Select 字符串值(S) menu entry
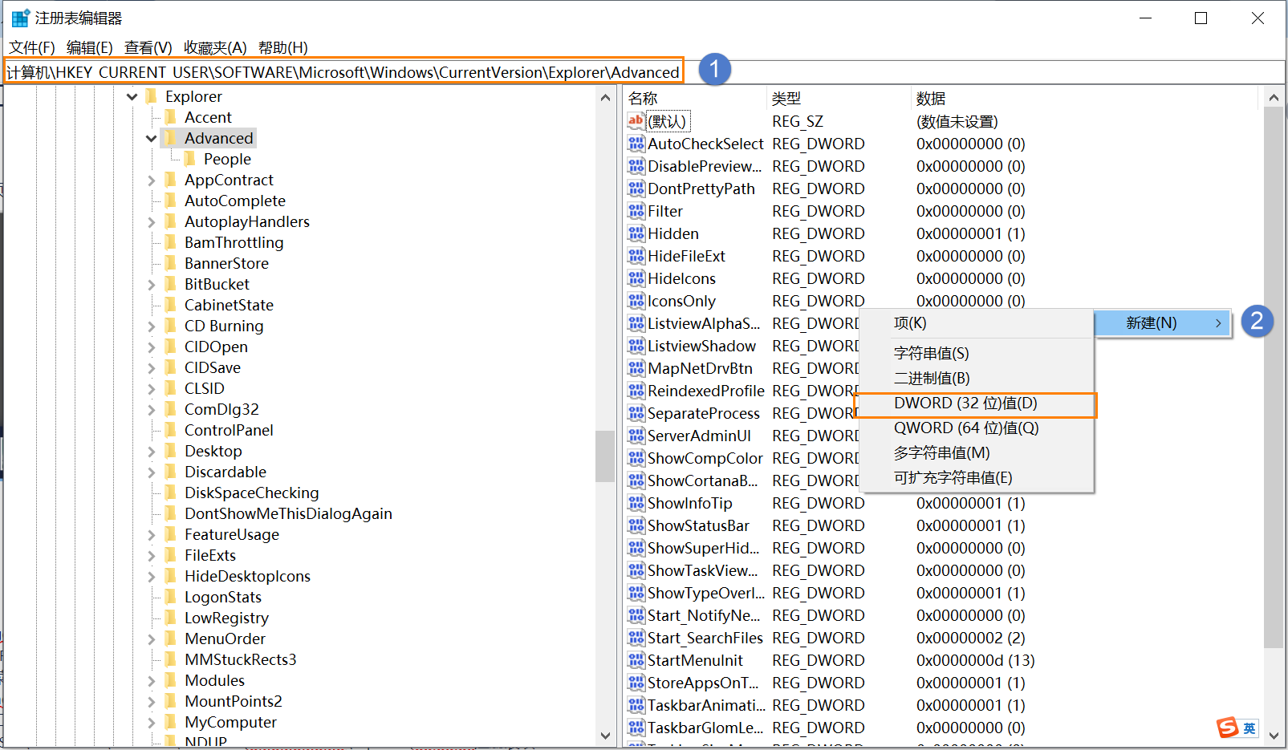The height and width of the screenshot is (750, 1288). (x=976, y=354)
